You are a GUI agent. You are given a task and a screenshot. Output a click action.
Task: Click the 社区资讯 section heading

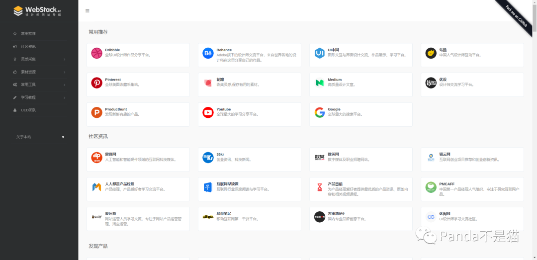coord(98,137)
